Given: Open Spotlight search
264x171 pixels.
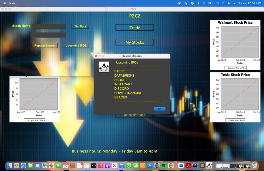Looking at the screenshot, I should tap(224, 3).
